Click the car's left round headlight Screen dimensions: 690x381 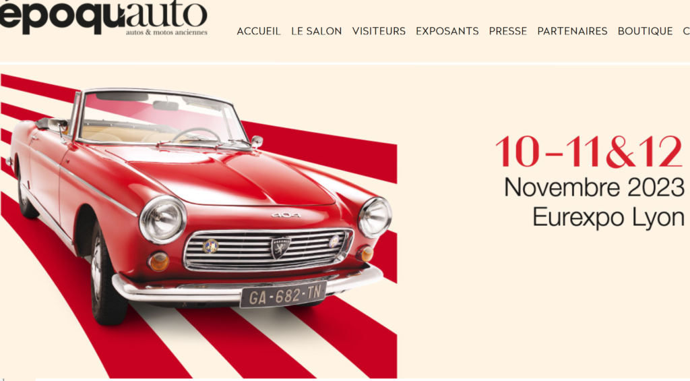[163, 219]
